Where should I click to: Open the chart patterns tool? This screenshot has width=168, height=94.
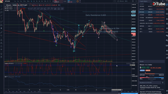[1, 22]
